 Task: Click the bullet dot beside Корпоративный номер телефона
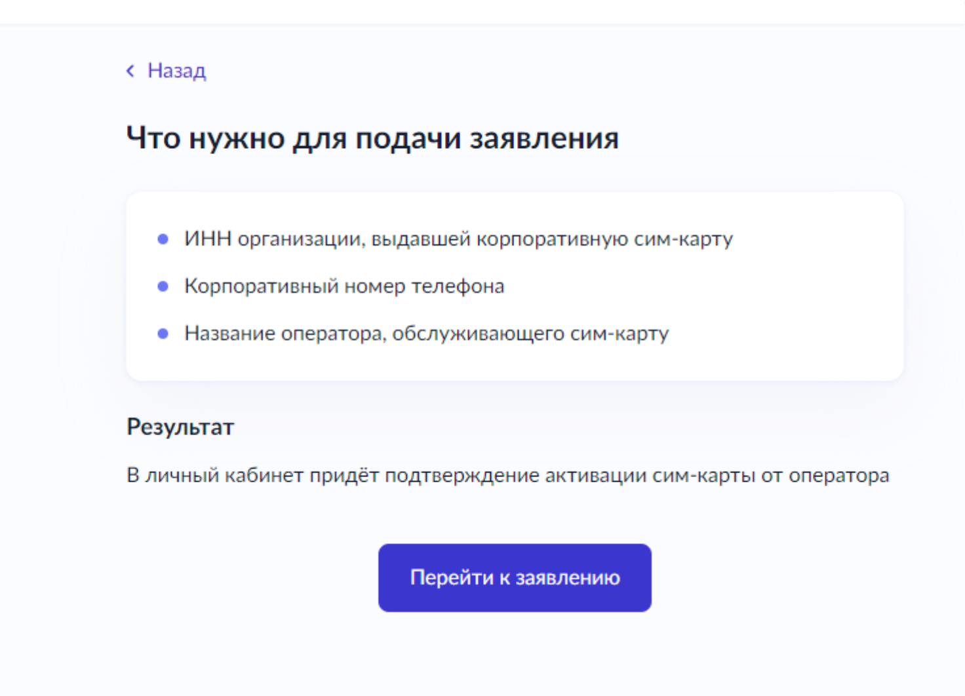point(163,286)
